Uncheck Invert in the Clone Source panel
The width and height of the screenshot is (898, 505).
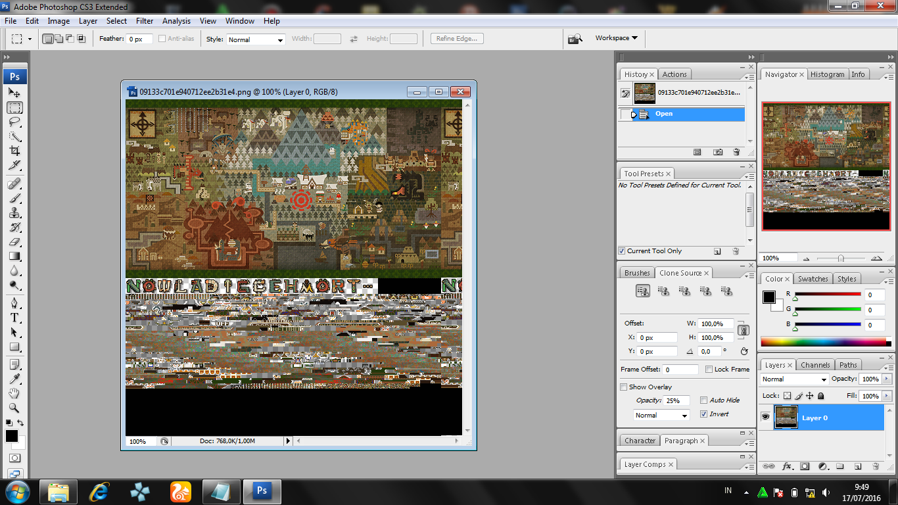tap(703, 414)
